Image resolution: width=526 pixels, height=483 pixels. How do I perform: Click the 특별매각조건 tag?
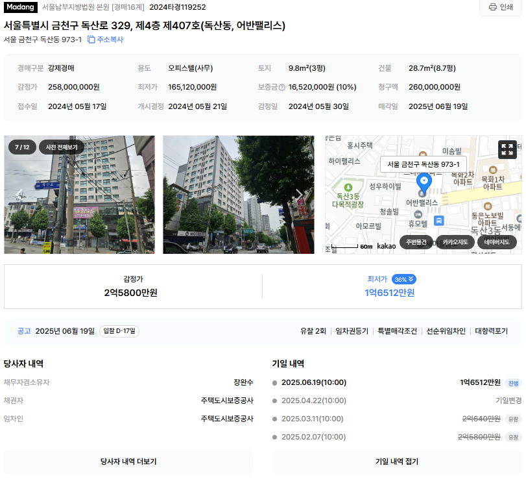pos(397,331)
